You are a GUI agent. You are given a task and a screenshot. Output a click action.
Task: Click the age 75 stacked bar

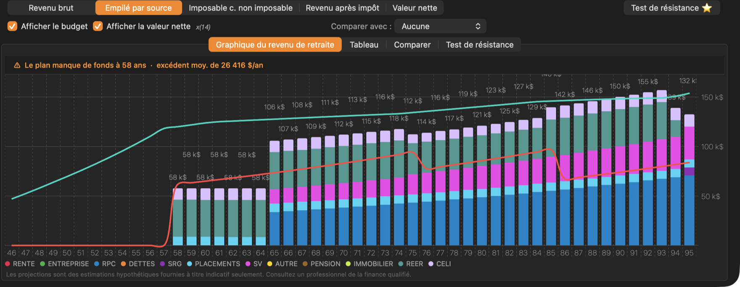point(413,190)
